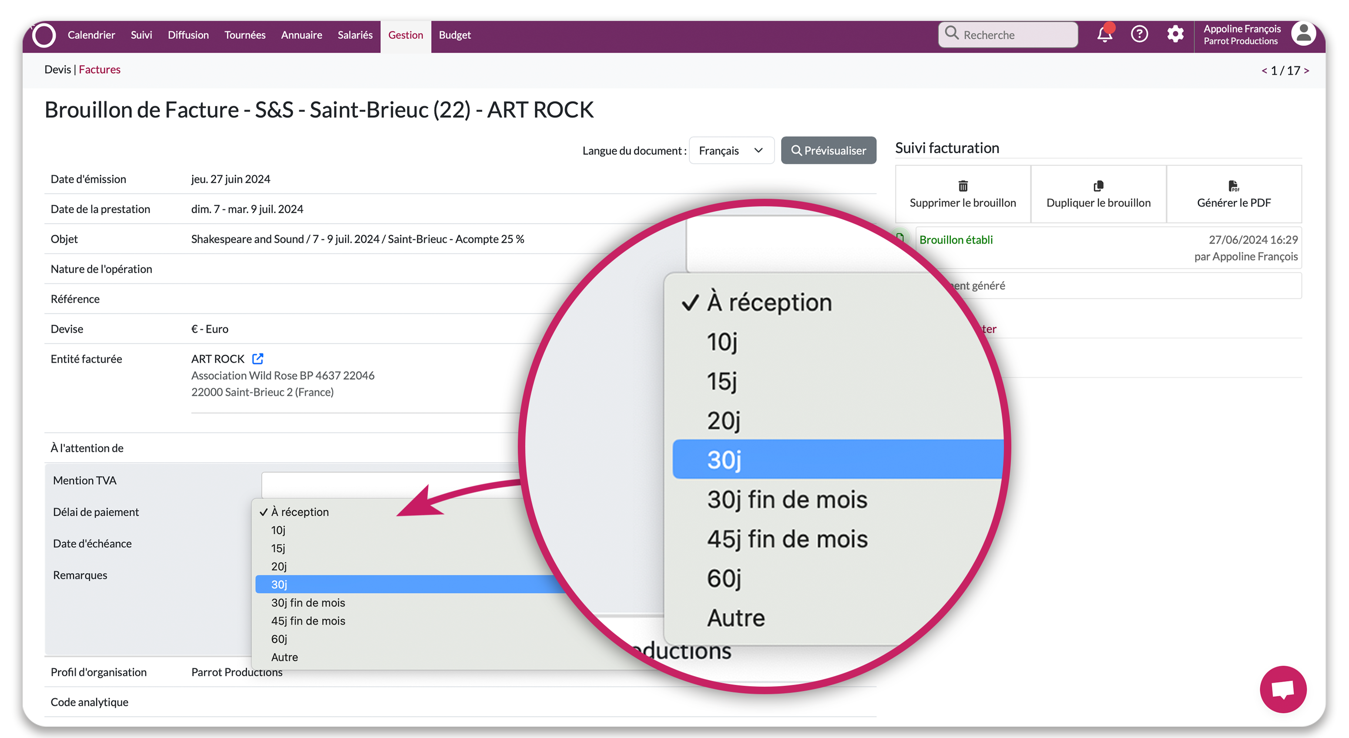The width and height of the screenshot is (1349, 738).
Task: Click in the Recherche search field
Action: click(x=1007, y=34)
